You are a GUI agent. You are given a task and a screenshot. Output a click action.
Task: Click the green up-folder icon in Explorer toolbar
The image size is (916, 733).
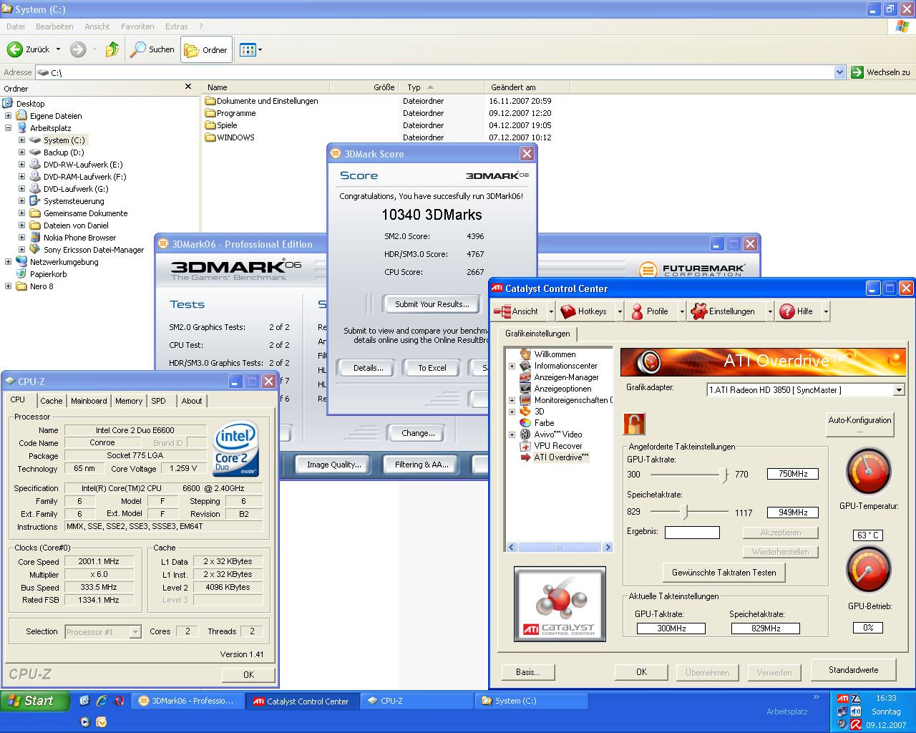(112, 49)
